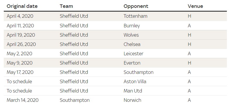This screenshot has height=112, width=233.
Task: Select the Norwich opponent cell
Action: pyautogui.click(x=132, y=100)
